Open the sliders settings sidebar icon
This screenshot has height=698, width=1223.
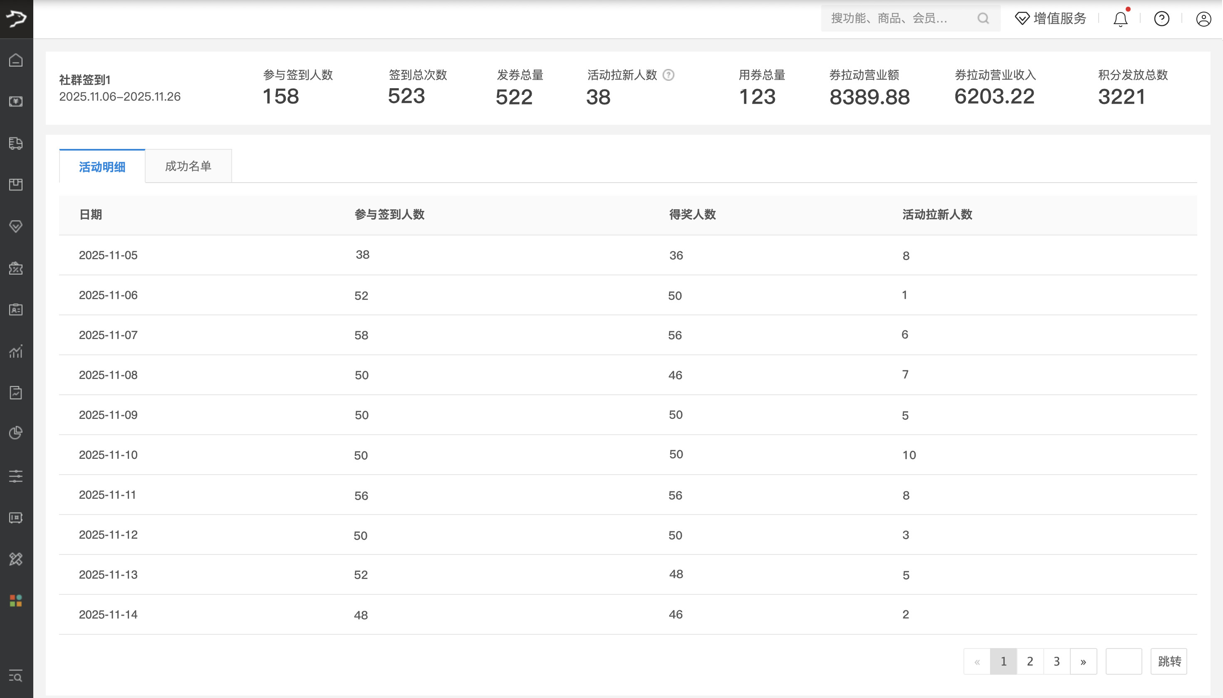[16, 476]
